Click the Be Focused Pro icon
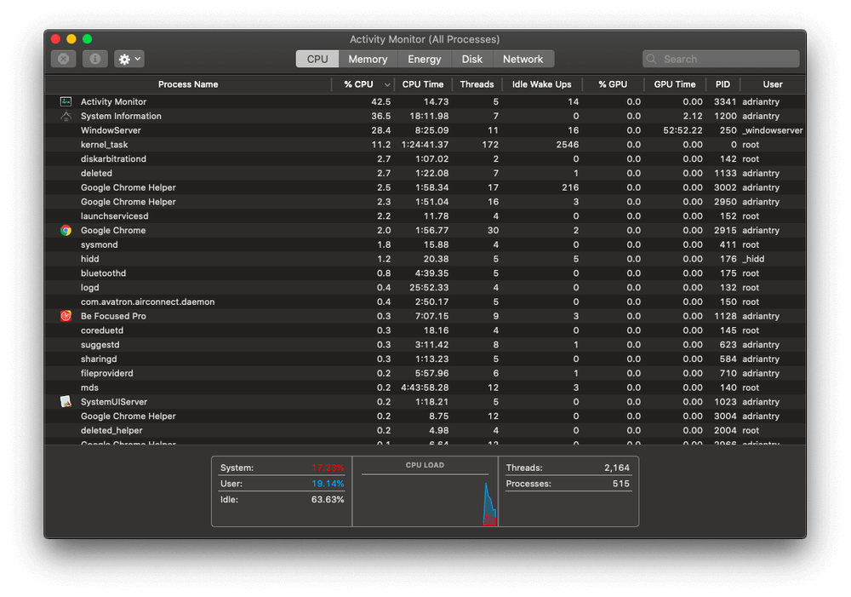This screenshot has width=851, height=597. point(66,316)
